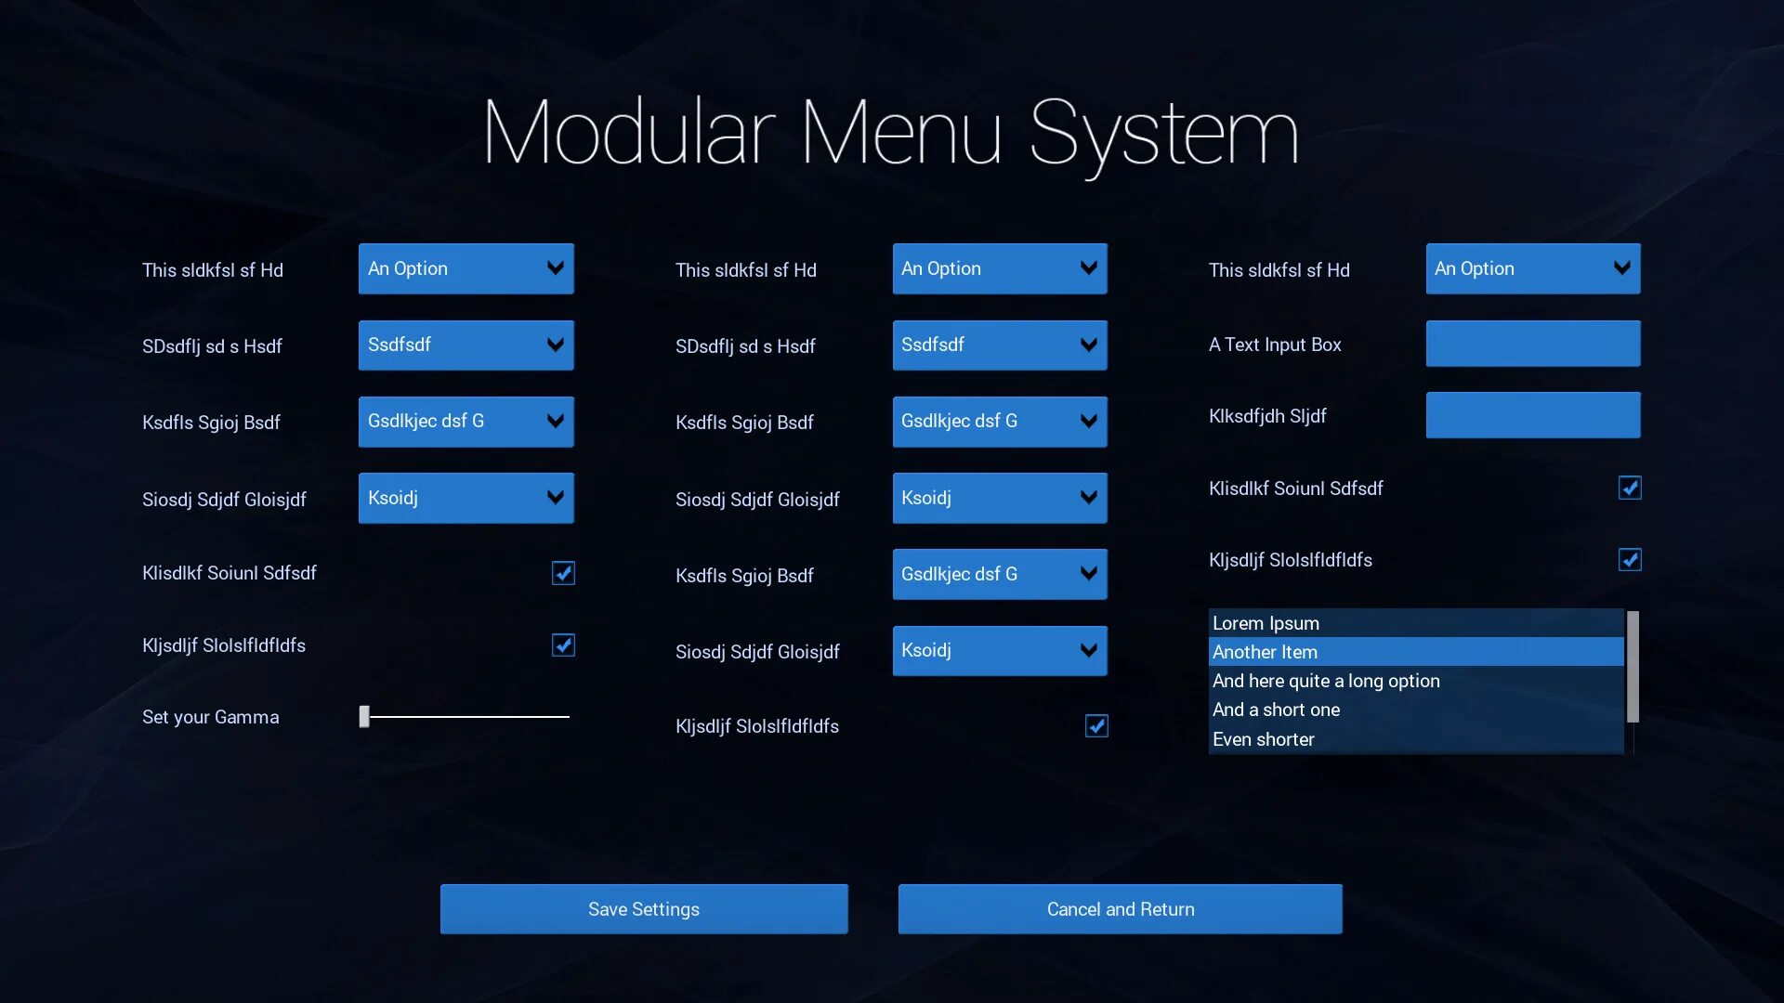Toggle the 'Klisdlkf Soiunl Sdfsdf' checkbox (left column)

pyautogui.click(x=562, y=573)
